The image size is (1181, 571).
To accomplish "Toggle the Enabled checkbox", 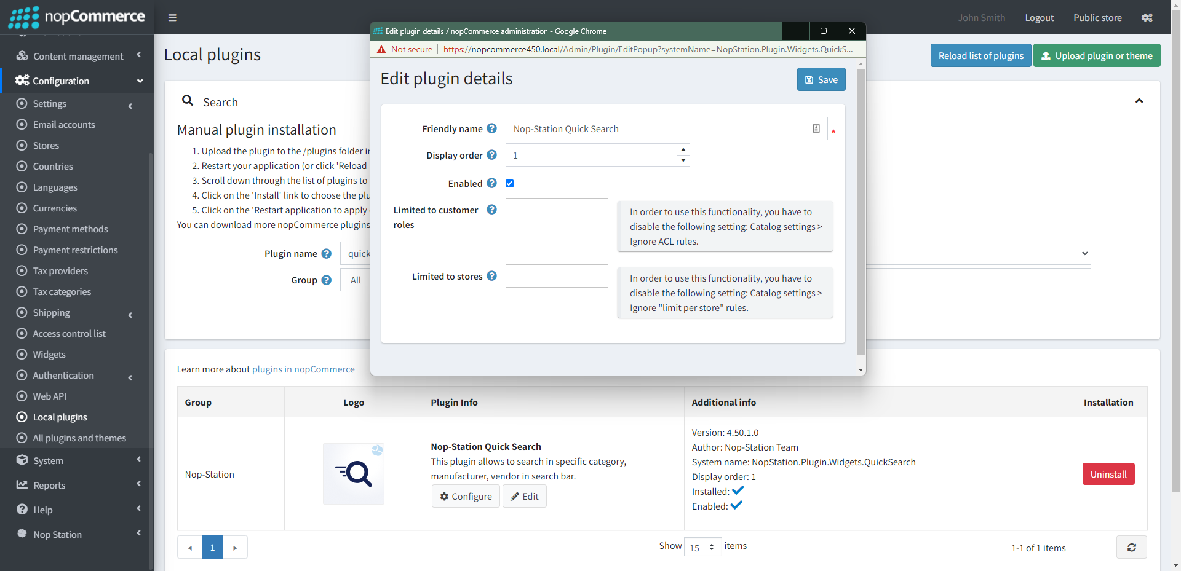I will (509, 183).
